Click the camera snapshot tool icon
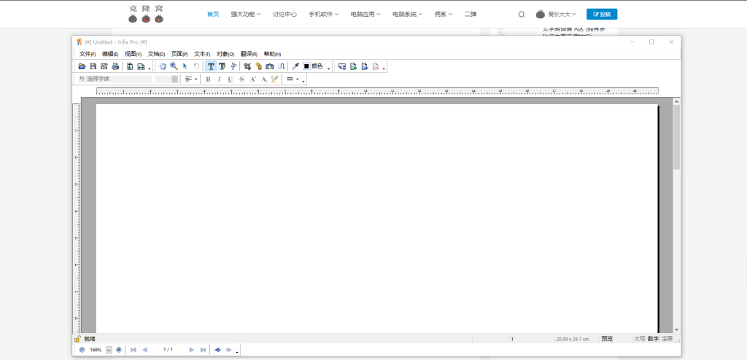The width and height of the screenshot is (747, 360). point(270,66)
